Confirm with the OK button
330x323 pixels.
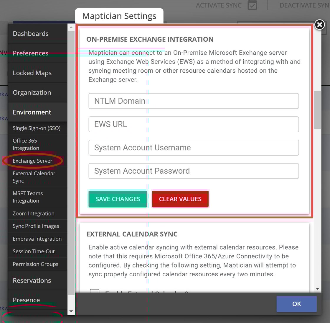296,304
